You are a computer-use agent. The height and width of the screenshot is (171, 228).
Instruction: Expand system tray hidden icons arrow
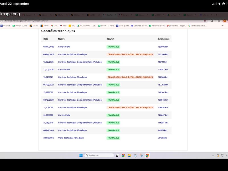click(x=213, y=155)
